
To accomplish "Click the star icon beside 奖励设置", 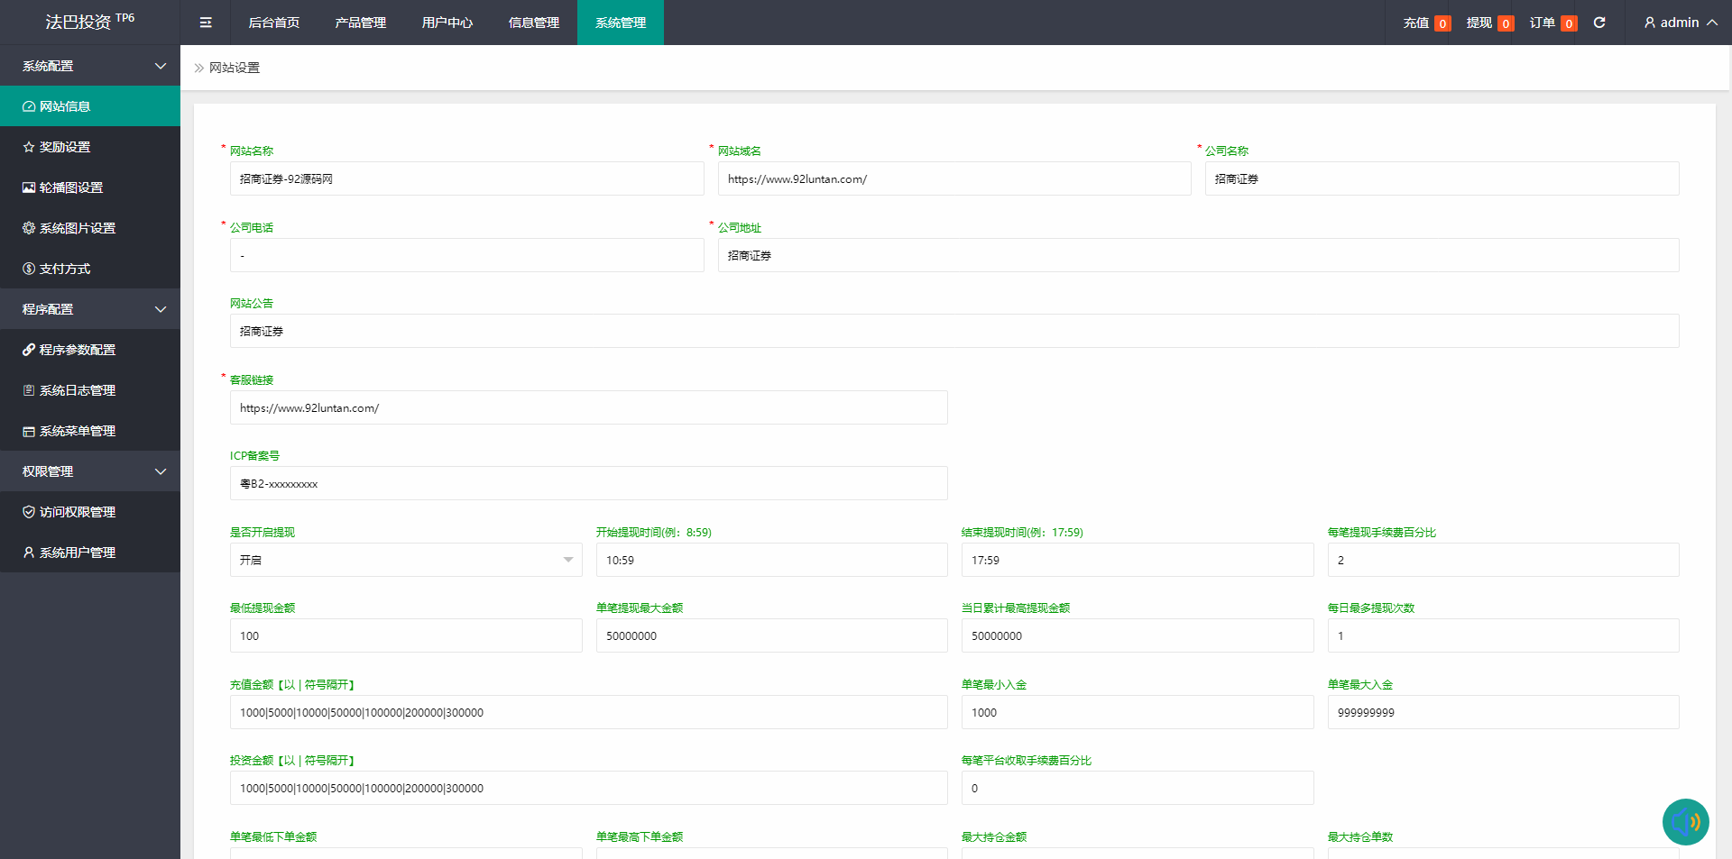I will coord(29,147).
